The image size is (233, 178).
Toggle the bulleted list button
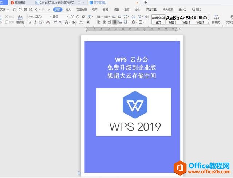click(x=99, y=16)
